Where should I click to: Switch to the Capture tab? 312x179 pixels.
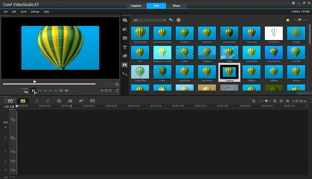136,6
